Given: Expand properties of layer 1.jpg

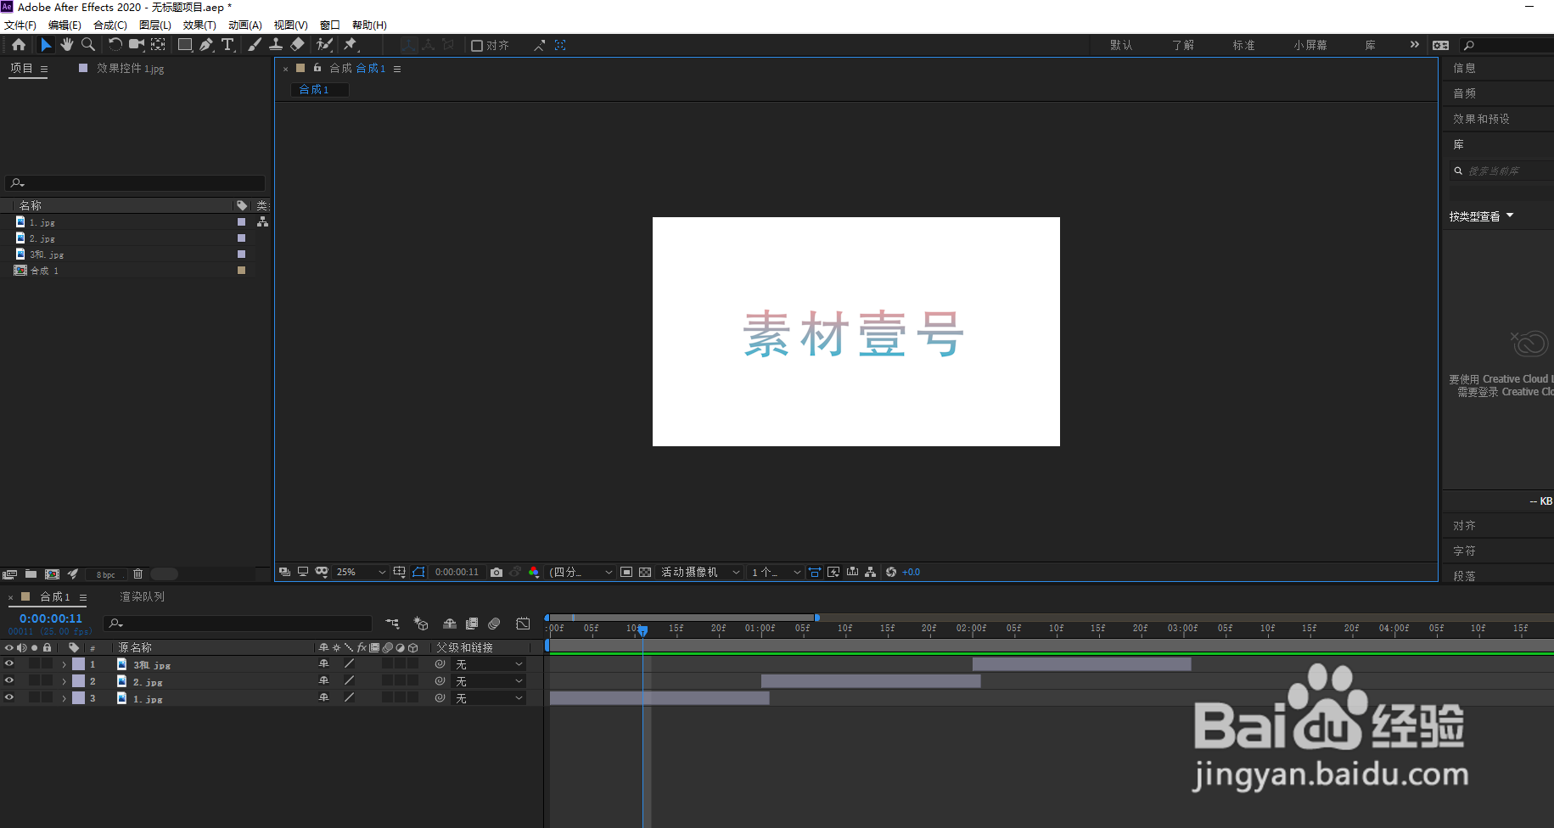Looking at the screenshot, I should (64, 697).
